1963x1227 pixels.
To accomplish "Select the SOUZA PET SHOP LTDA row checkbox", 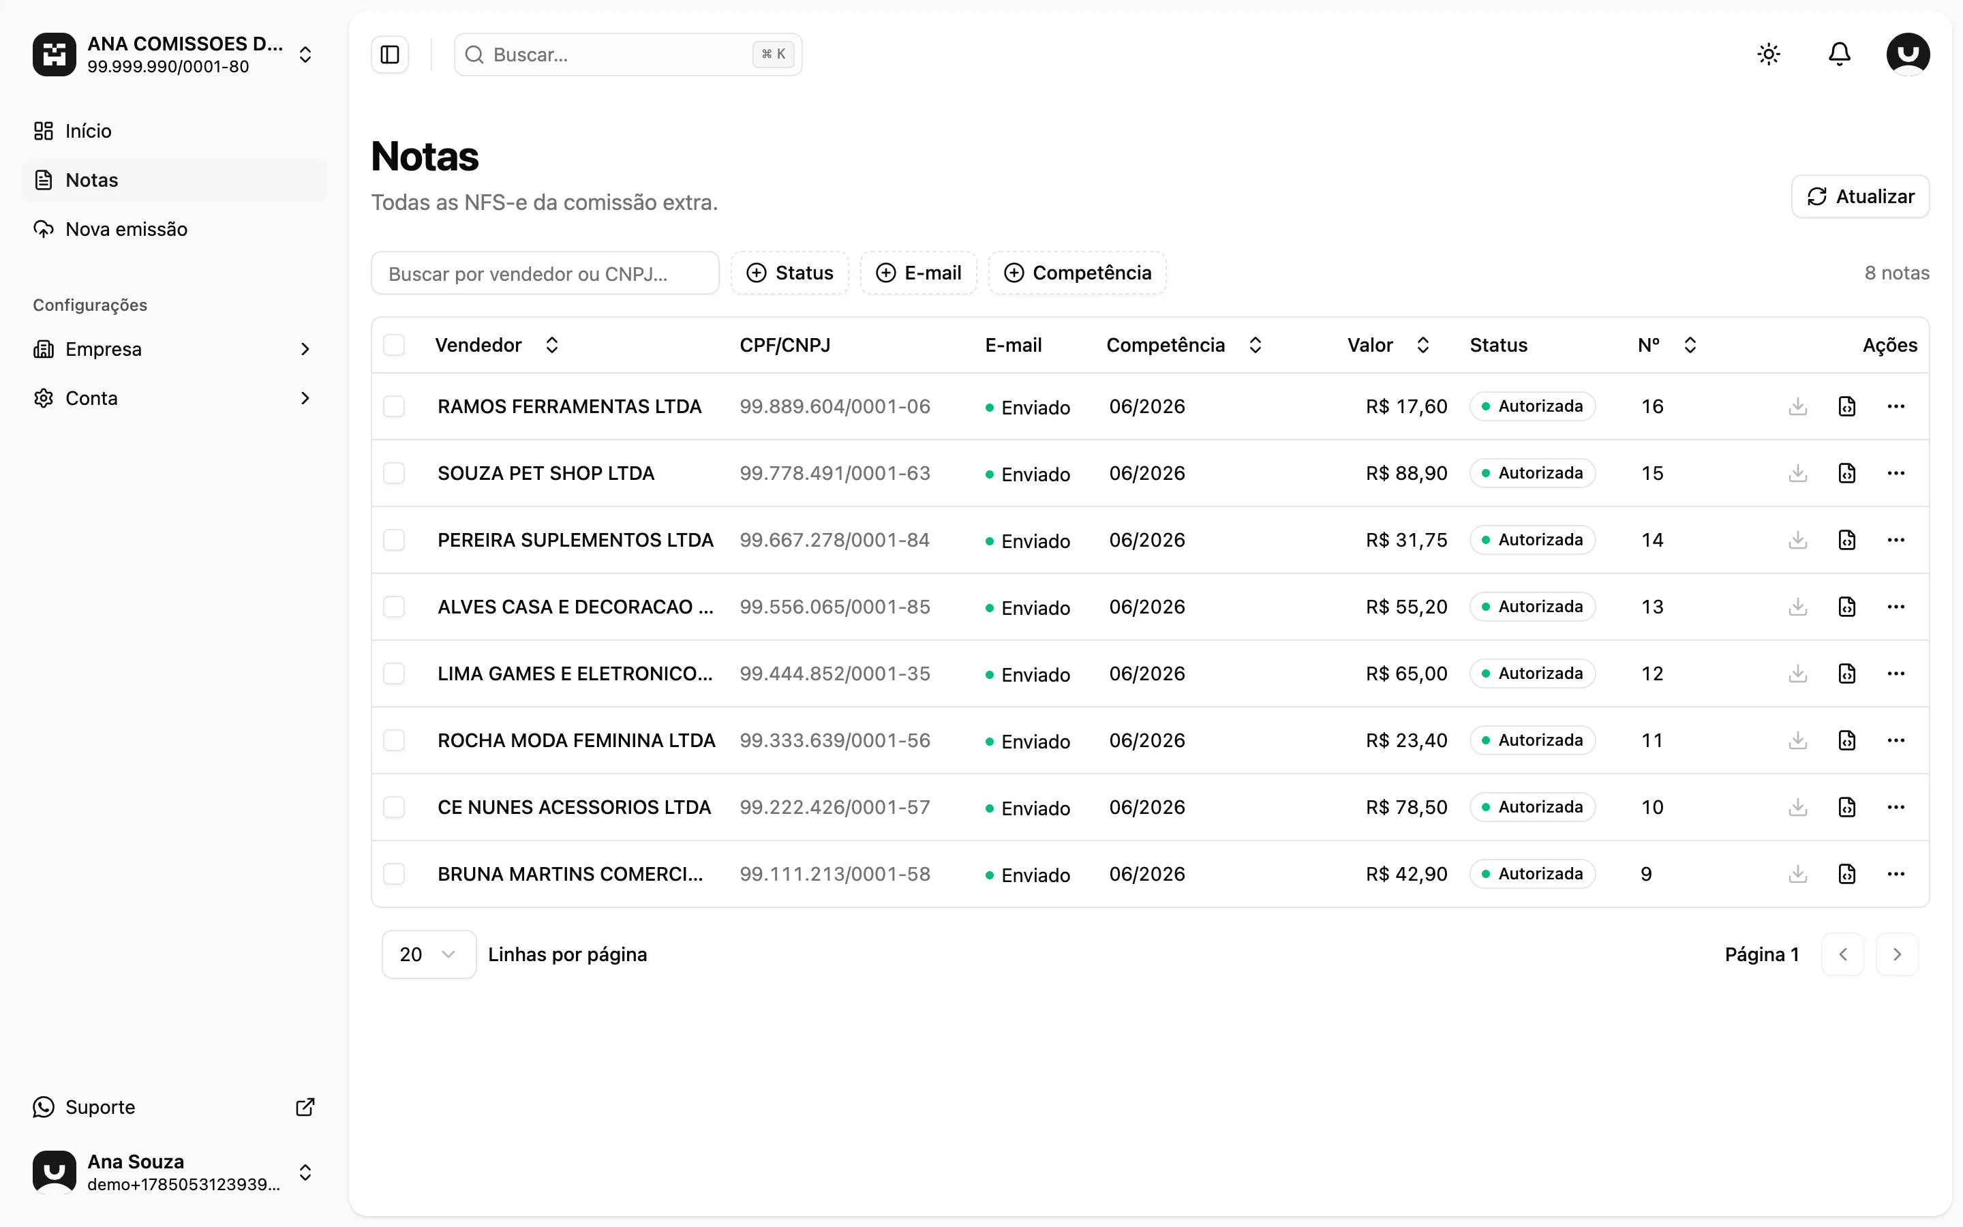I will (x=394, y=473).
